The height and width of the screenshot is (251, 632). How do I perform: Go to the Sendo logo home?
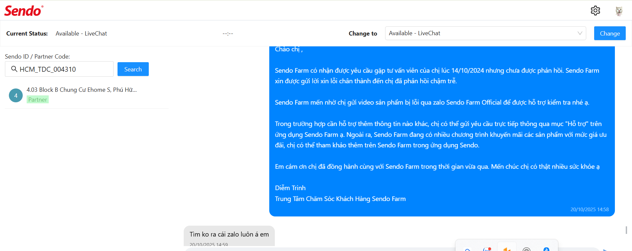tap(24, 11)
